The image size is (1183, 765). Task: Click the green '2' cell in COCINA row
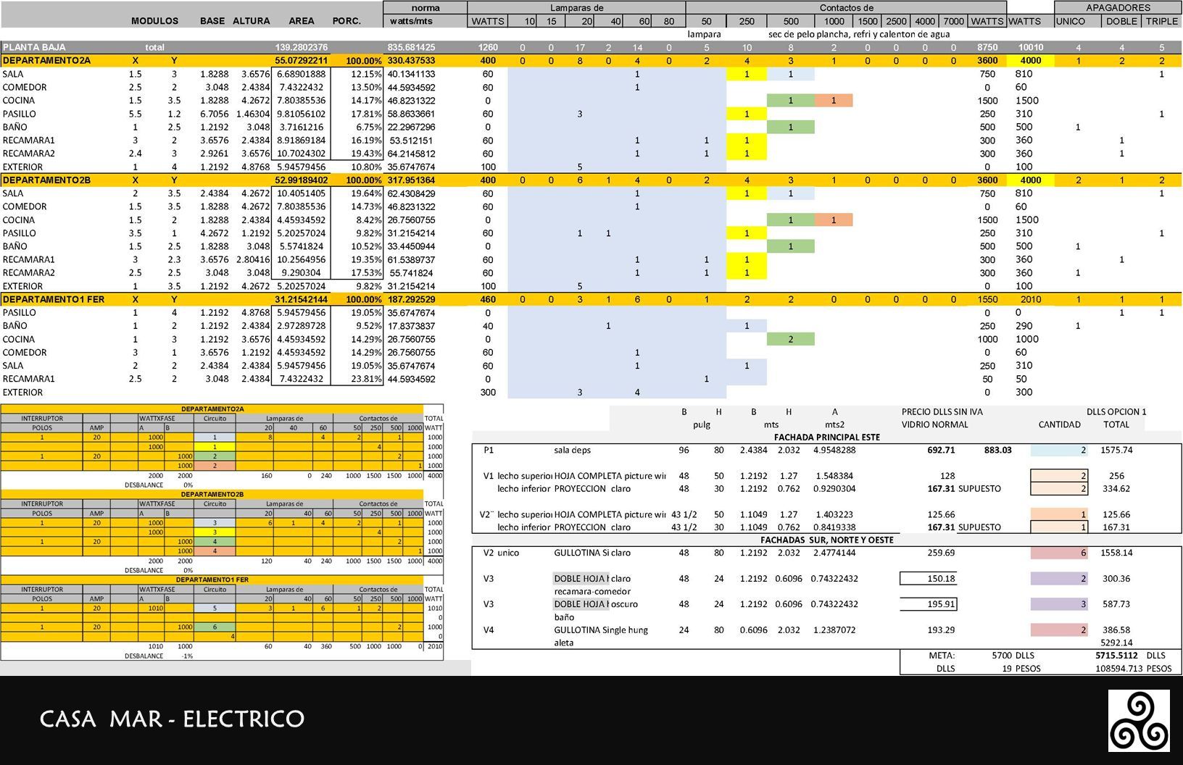coord(791,339)
